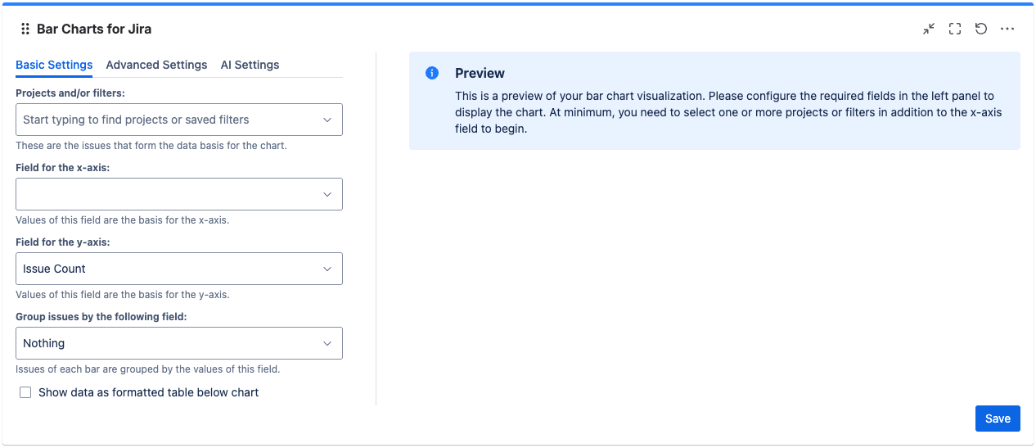Click chevron in the Projects and filters field

click(327, 120)
